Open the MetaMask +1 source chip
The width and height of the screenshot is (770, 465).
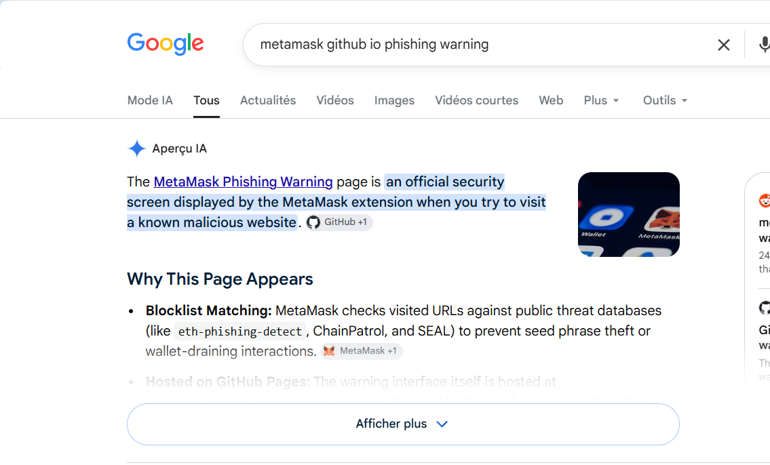click(362, 351)
